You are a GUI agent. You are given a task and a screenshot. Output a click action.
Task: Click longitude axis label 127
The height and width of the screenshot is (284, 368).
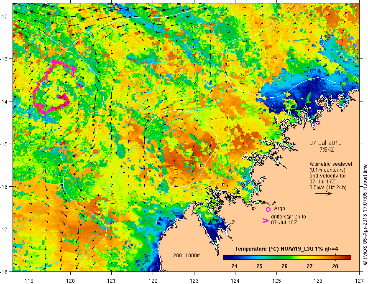[x=359, y=281]
